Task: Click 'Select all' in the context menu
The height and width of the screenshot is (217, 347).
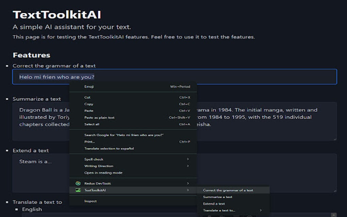Action: 92,124
